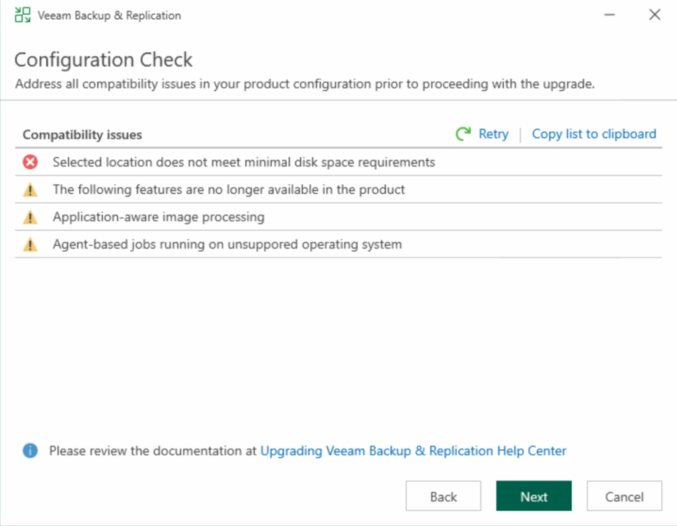Click warning icon beside features no longer available
Viewport: 677px width, 526px height.
coord(30,190)
